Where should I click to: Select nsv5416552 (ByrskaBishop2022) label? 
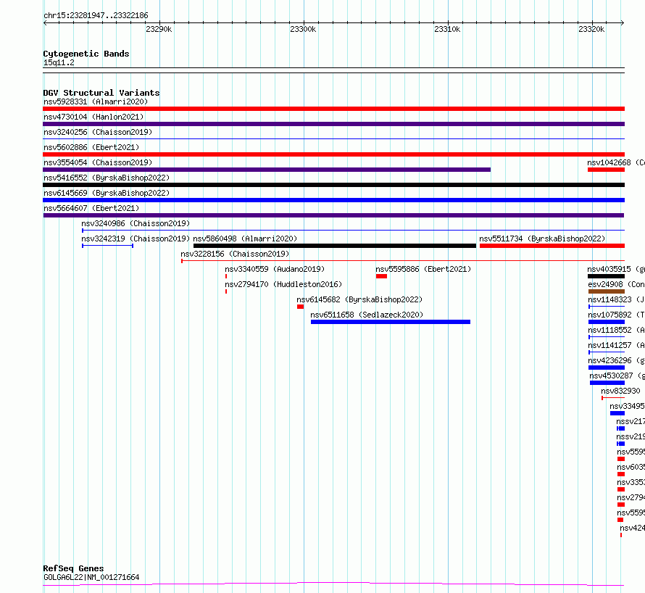coord(107,178)
